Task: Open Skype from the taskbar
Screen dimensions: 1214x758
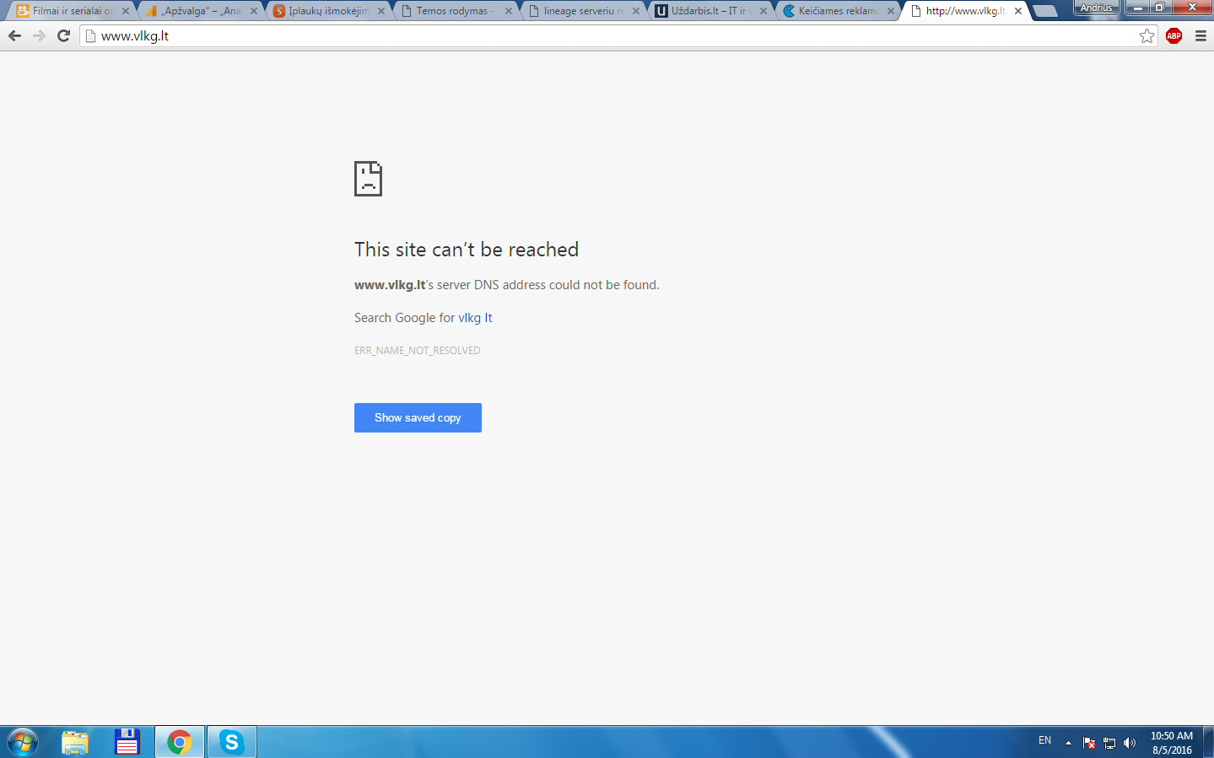Action: 231,742
